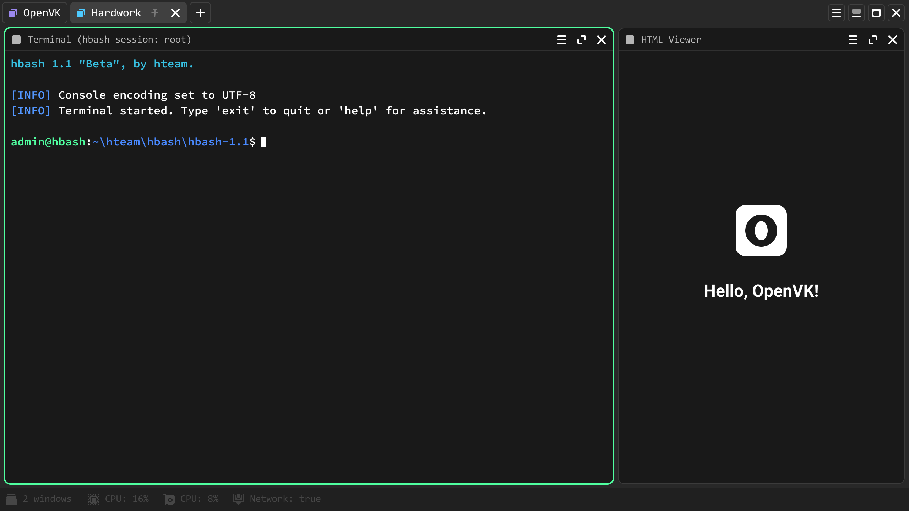Click the windows stack icon in status bar
The width and height of the screenshot is (909, 511).
coord(11,499)
